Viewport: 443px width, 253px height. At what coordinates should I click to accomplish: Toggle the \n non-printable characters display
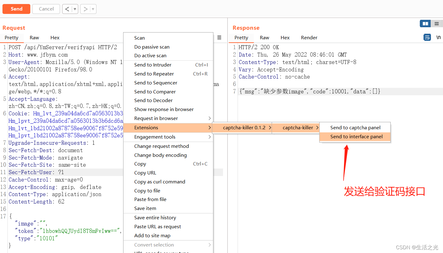click(438, 37)
